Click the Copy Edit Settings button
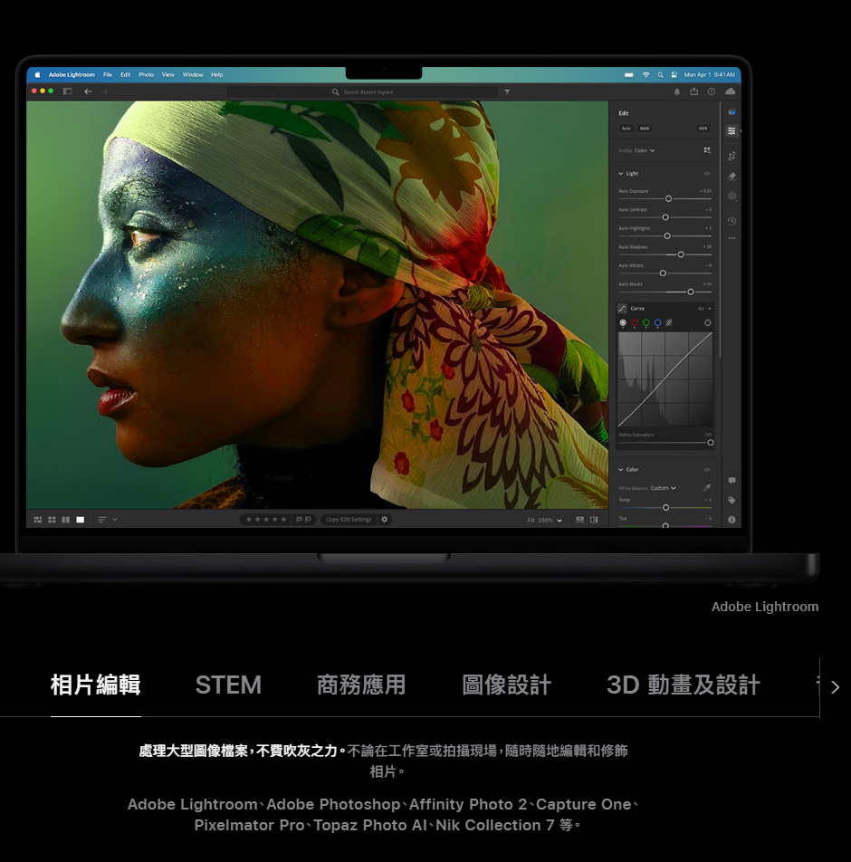Image resolution: width=851 pixels, height=862 pixels. (x=349, y=520)
